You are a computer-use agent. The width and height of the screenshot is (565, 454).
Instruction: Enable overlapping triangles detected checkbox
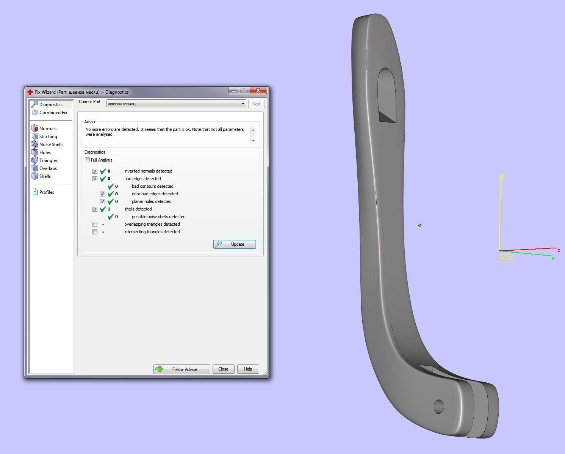click(x=95, y=224)
